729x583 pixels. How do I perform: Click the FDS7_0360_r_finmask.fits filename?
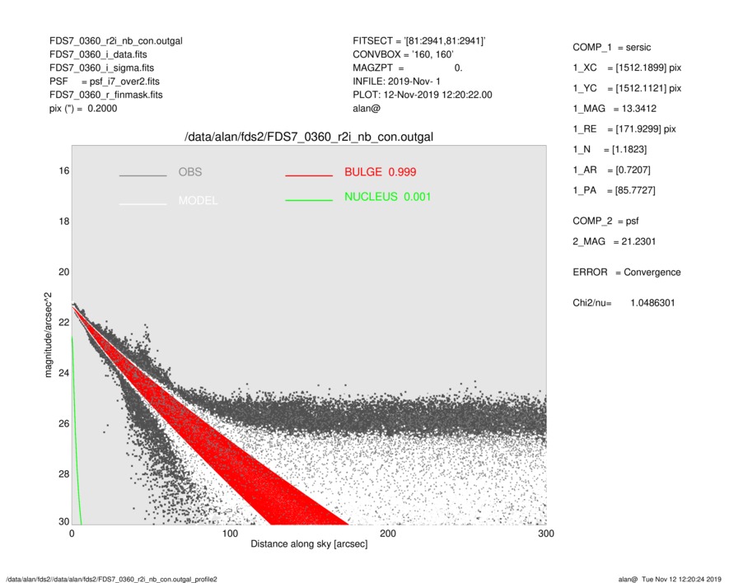[x=106, y=95]
